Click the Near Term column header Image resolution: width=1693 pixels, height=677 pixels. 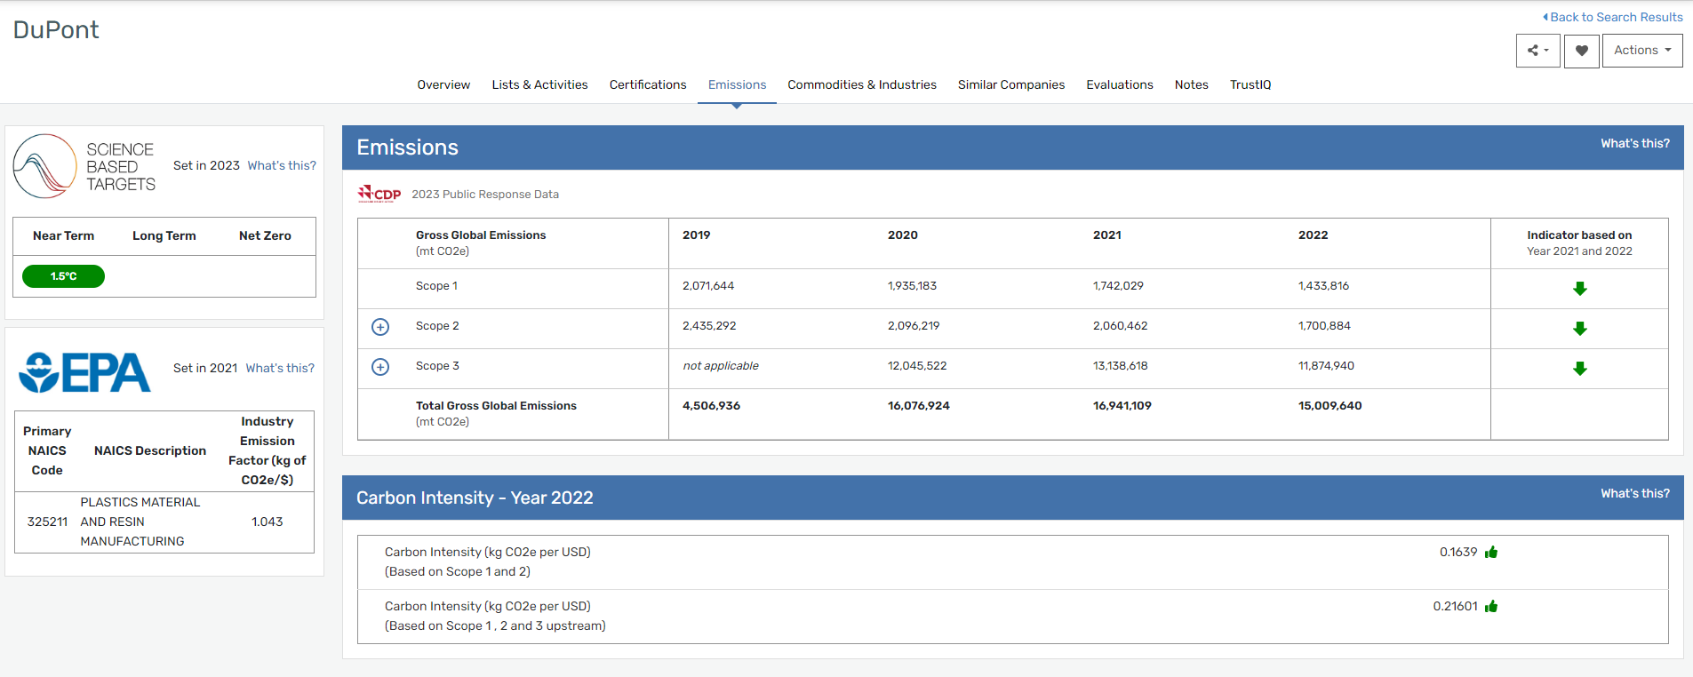[63, 235]
